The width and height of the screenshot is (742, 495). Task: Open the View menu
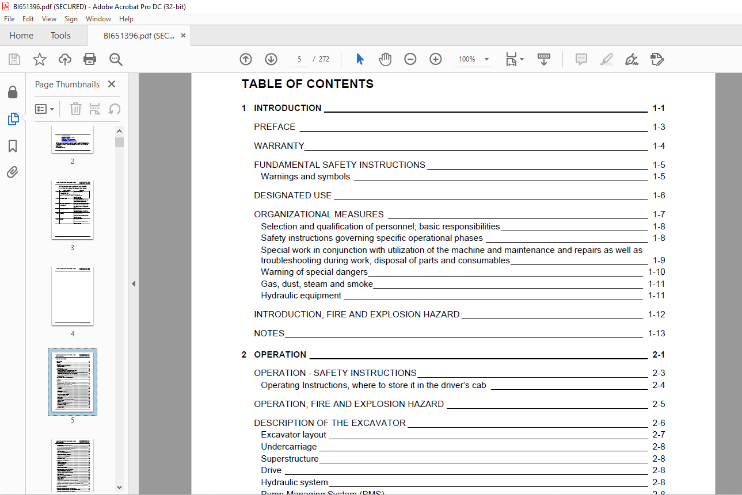(50, 19)
